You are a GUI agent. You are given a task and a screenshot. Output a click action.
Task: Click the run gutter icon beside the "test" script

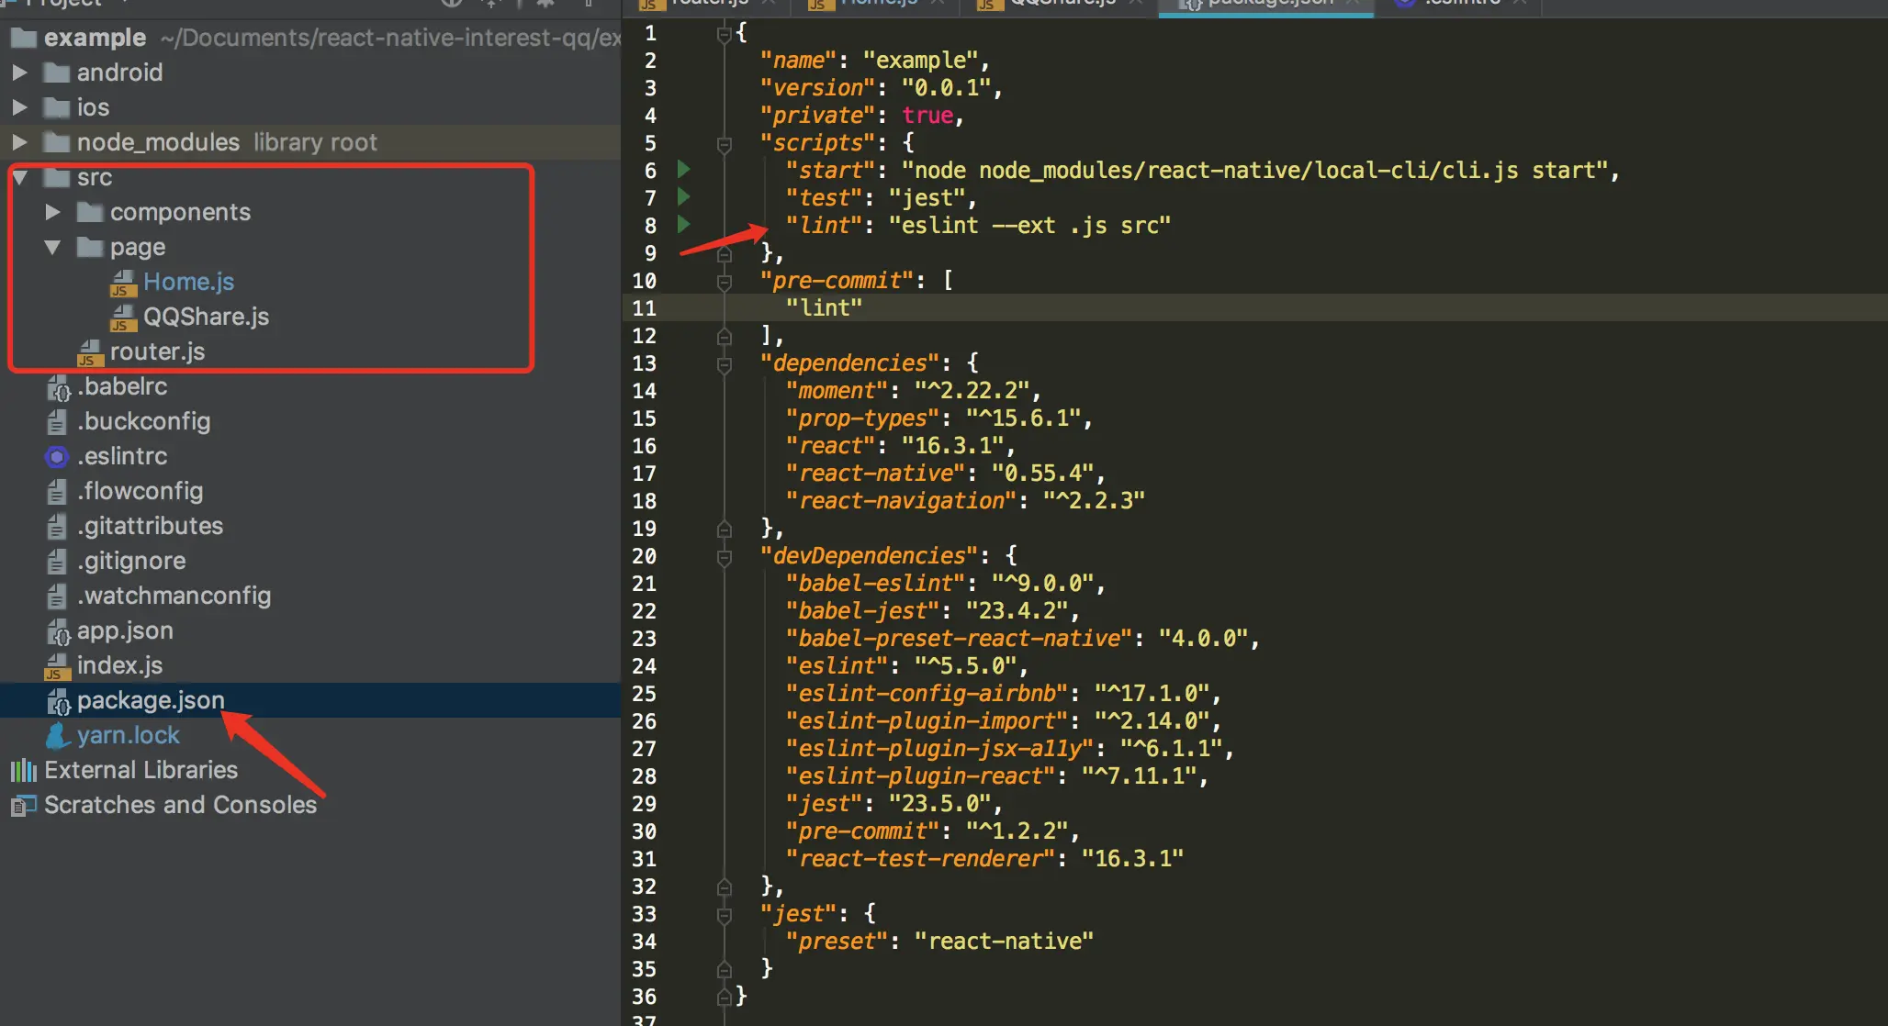(683, 196)
